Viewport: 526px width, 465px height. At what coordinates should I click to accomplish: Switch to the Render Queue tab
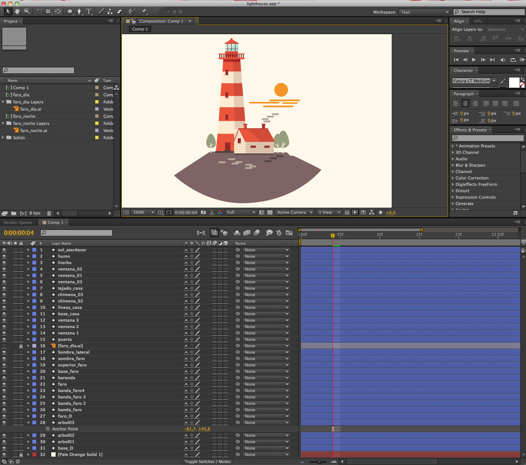(x=18, y=222)
